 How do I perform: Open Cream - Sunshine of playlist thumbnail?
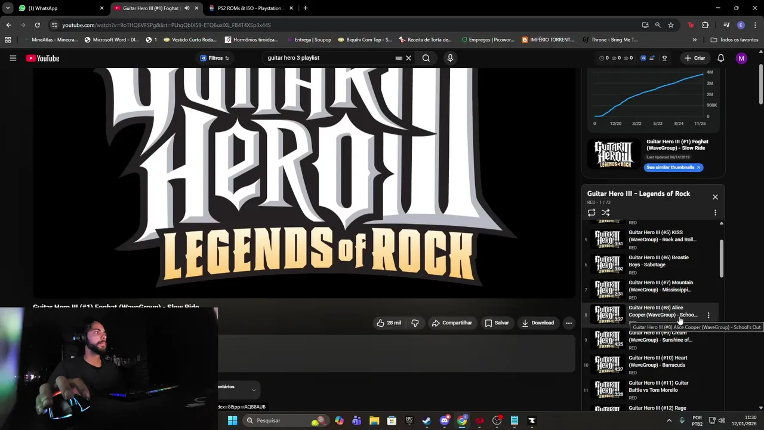[609, 340]
